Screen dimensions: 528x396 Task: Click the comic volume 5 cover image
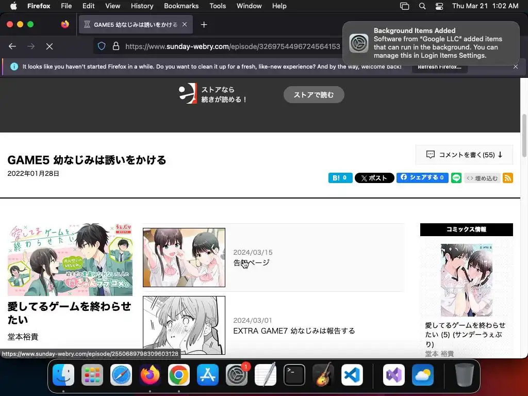click(x=466, y=280)
